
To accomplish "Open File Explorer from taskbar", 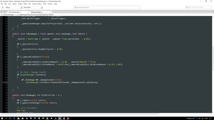I will click(18, 118).
